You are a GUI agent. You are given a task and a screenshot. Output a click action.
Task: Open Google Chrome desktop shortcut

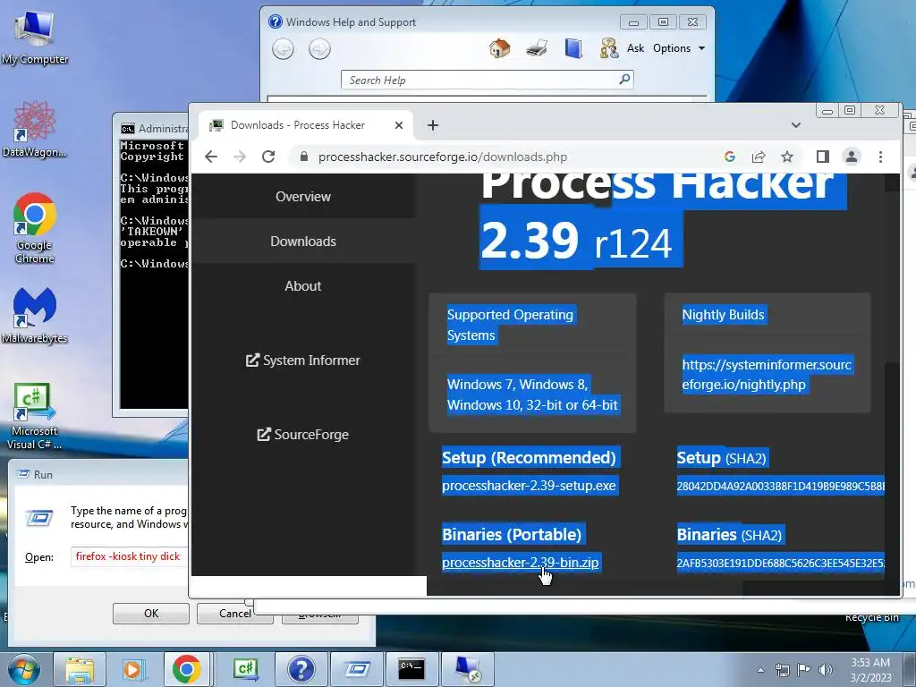(x=35, y=228)
